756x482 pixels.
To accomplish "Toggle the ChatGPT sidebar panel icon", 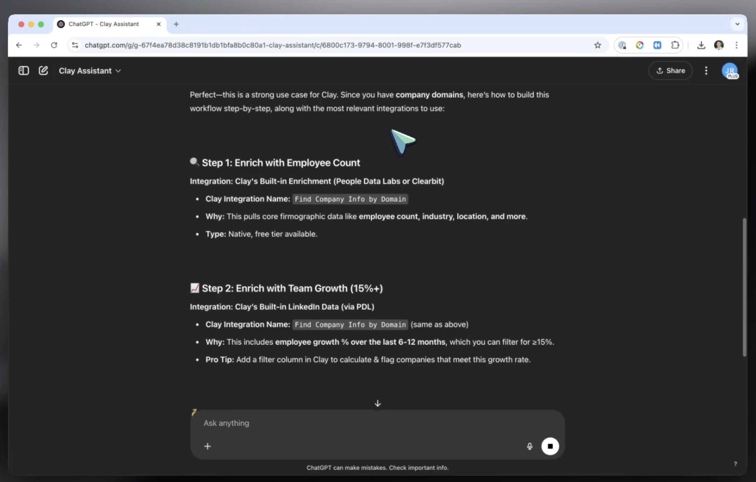I will 24,71.
